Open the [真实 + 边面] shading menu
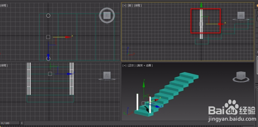 145,65
